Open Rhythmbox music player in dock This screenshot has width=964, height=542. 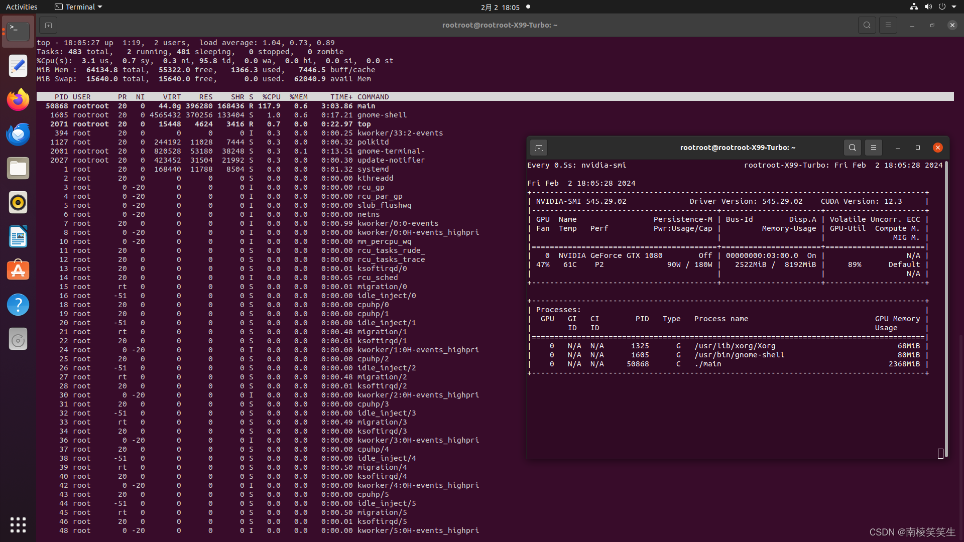18,202
